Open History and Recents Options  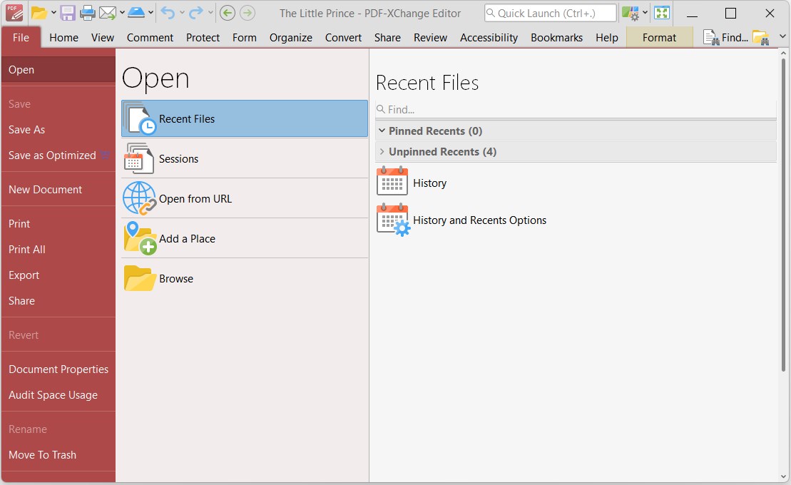(x=479, y=220)
